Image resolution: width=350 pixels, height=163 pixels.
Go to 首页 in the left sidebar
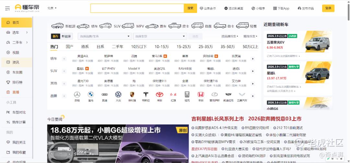point(17,23)
